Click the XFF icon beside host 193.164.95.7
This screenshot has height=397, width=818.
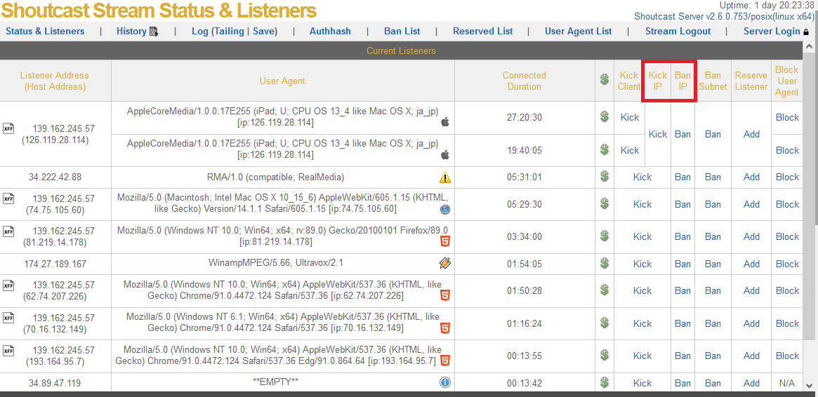[8, 351]
